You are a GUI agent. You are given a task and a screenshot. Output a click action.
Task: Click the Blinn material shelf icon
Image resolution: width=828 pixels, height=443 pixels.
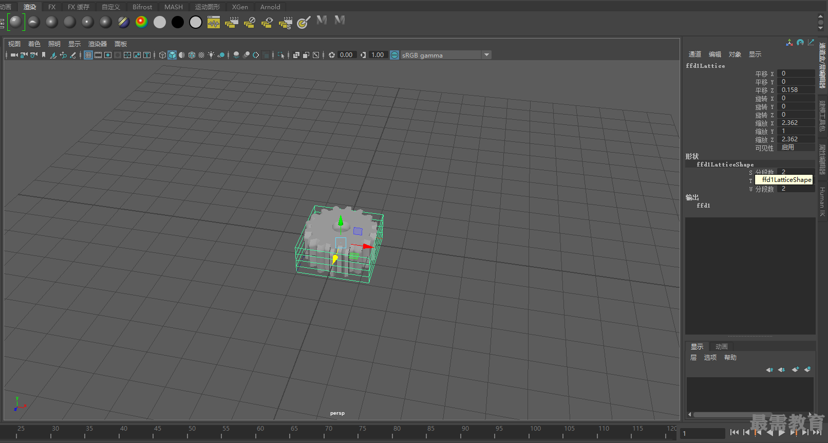point(52,22)
